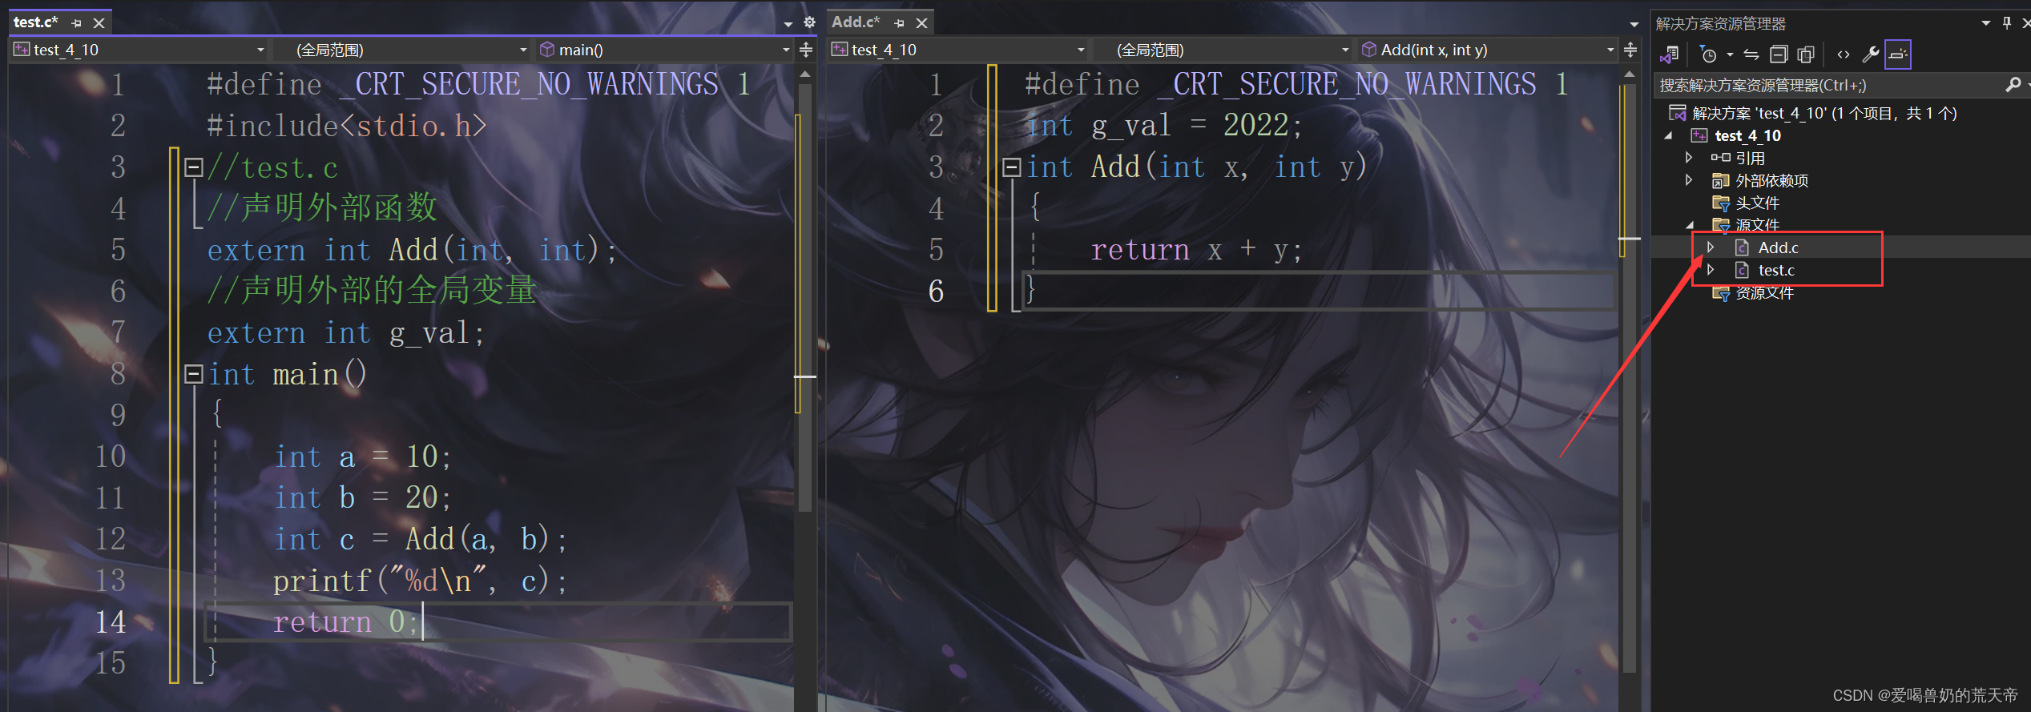Open test_4_10 project dropdown in left editor

(139, 50)
